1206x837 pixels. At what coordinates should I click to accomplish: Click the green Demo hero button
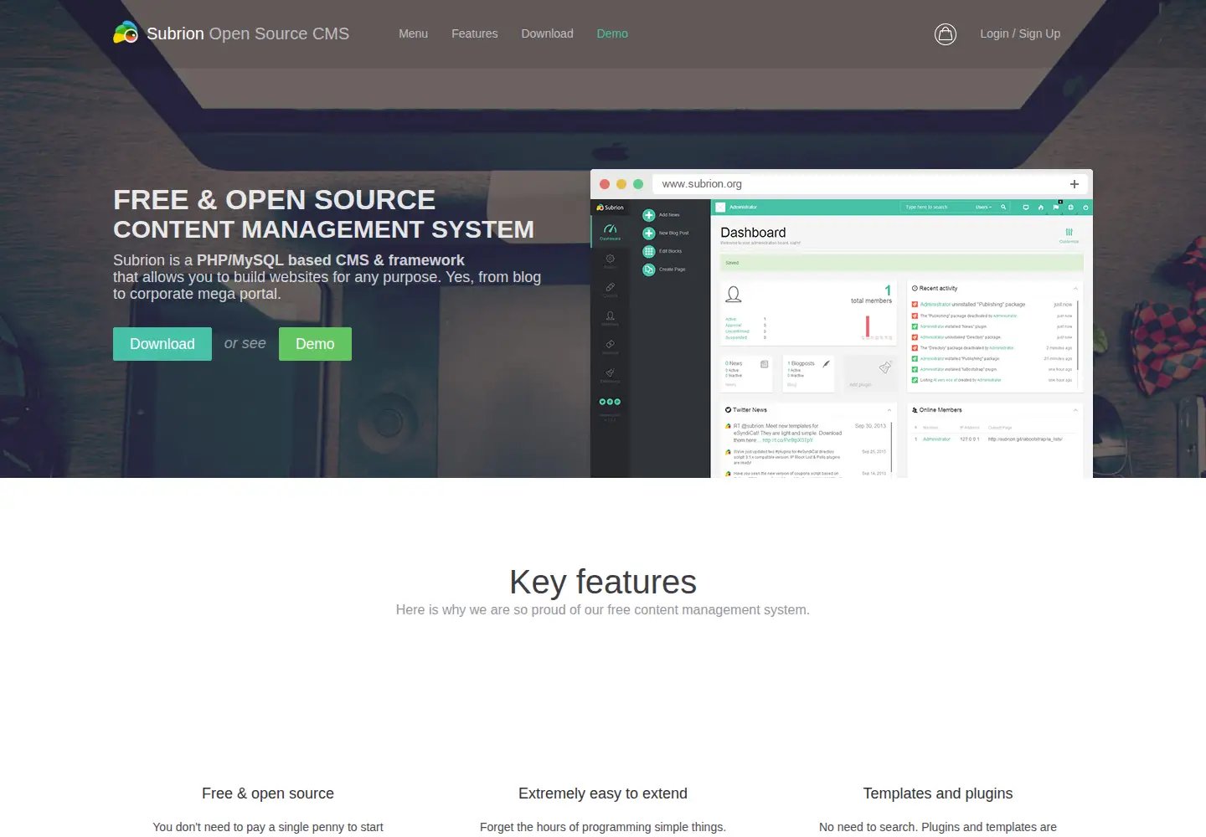point(315,344)
